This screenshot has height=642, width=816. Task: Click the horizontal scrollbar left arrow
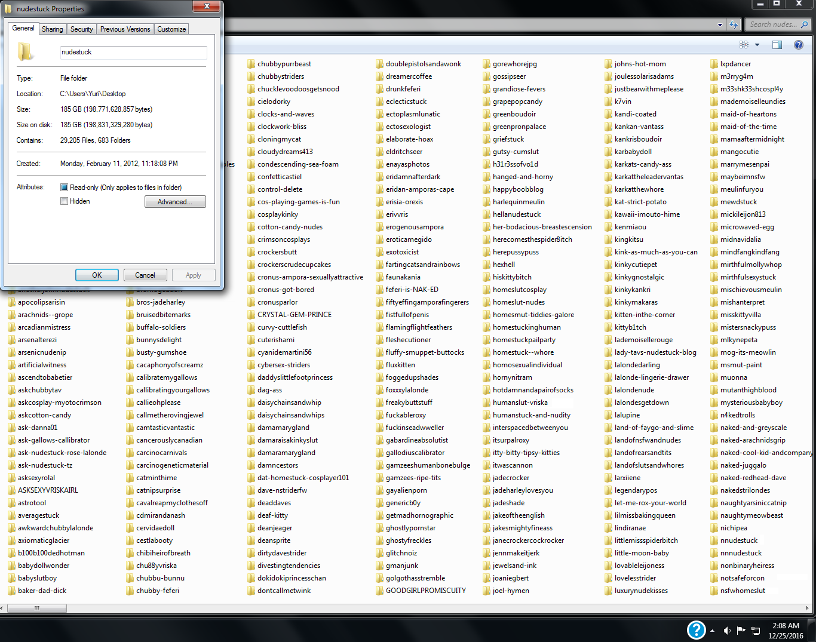(x=3, y=608)
